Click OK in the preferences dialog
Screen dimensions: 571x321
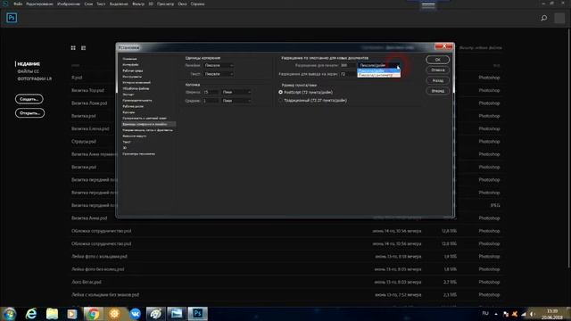[437, 60]
